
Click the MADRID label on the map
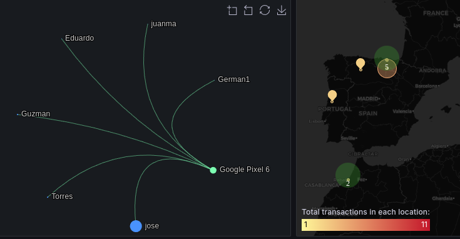click(x=369, y=99)
